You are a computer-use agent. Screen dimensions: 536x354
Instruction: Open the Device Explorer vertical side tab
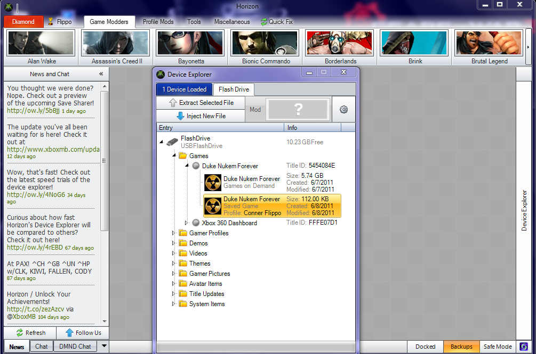[x=524, y=210]
